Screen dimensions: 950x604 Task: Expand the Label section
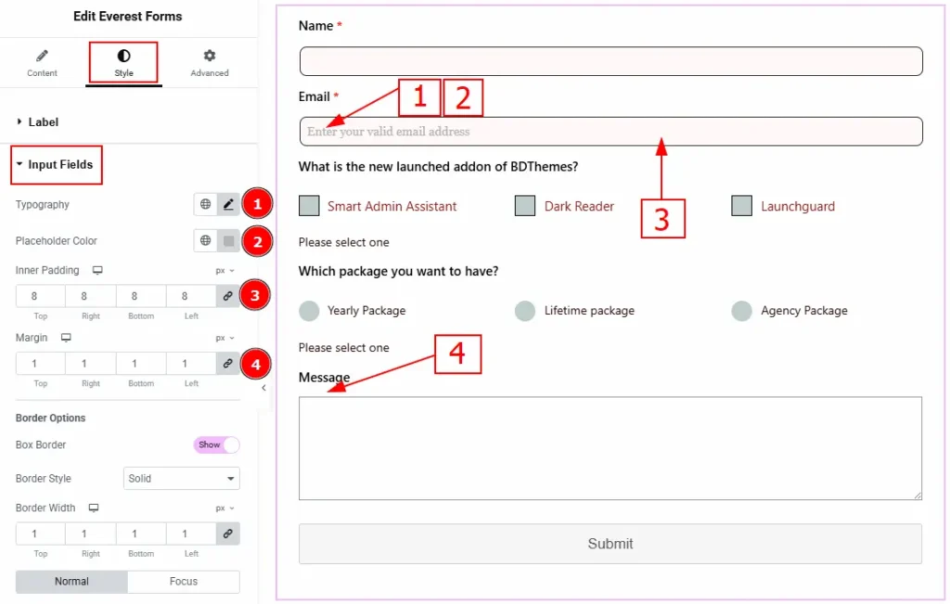point(43,122)
